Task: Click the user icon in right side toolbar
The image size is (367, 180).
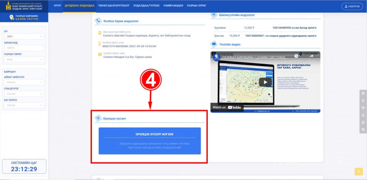Action: pos(363,115)
